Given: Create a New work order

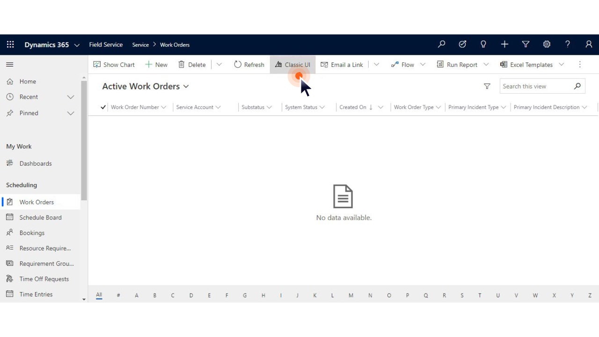Looking at the screenshot, I should click(156, 65).
